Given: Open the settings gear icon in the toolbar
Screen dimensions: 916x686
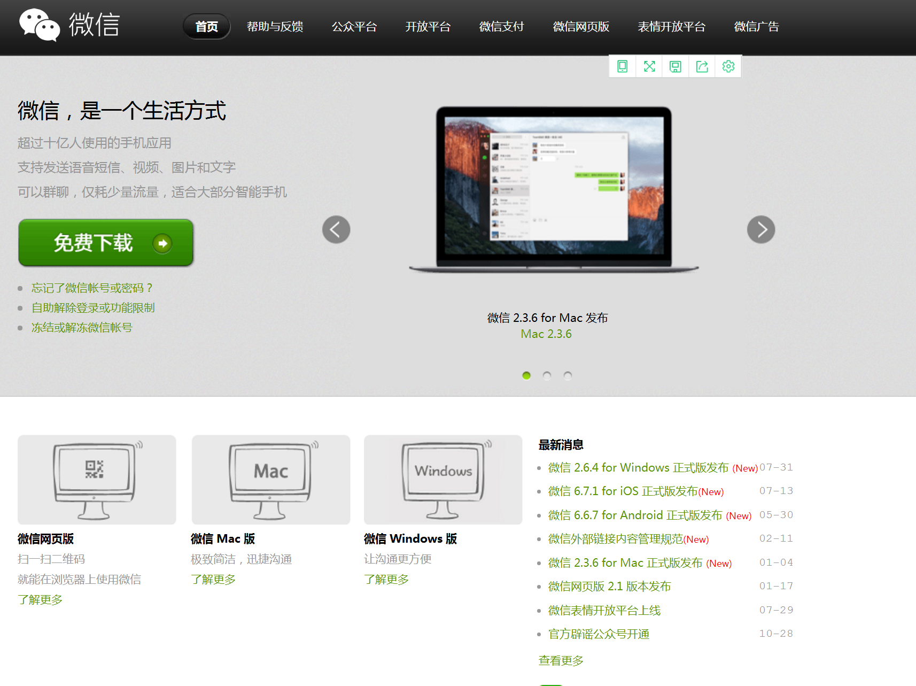Looking at the screenshot, I should coord(728,66).
